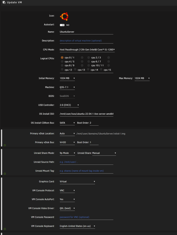The width and height of the screenshot is (177, 235).
Task: Click the Update VM header icon
Action: pos(4,3)
